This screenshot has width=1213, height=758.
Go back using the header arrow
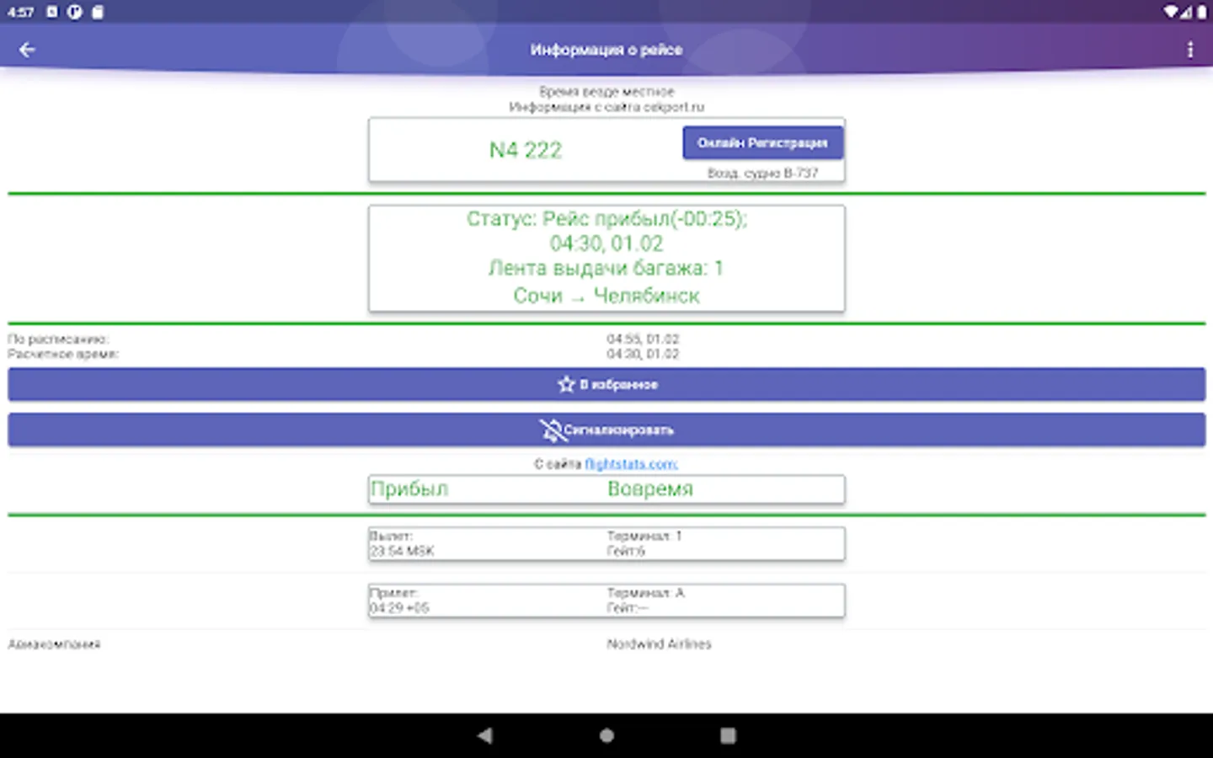[x=27, y=50]
